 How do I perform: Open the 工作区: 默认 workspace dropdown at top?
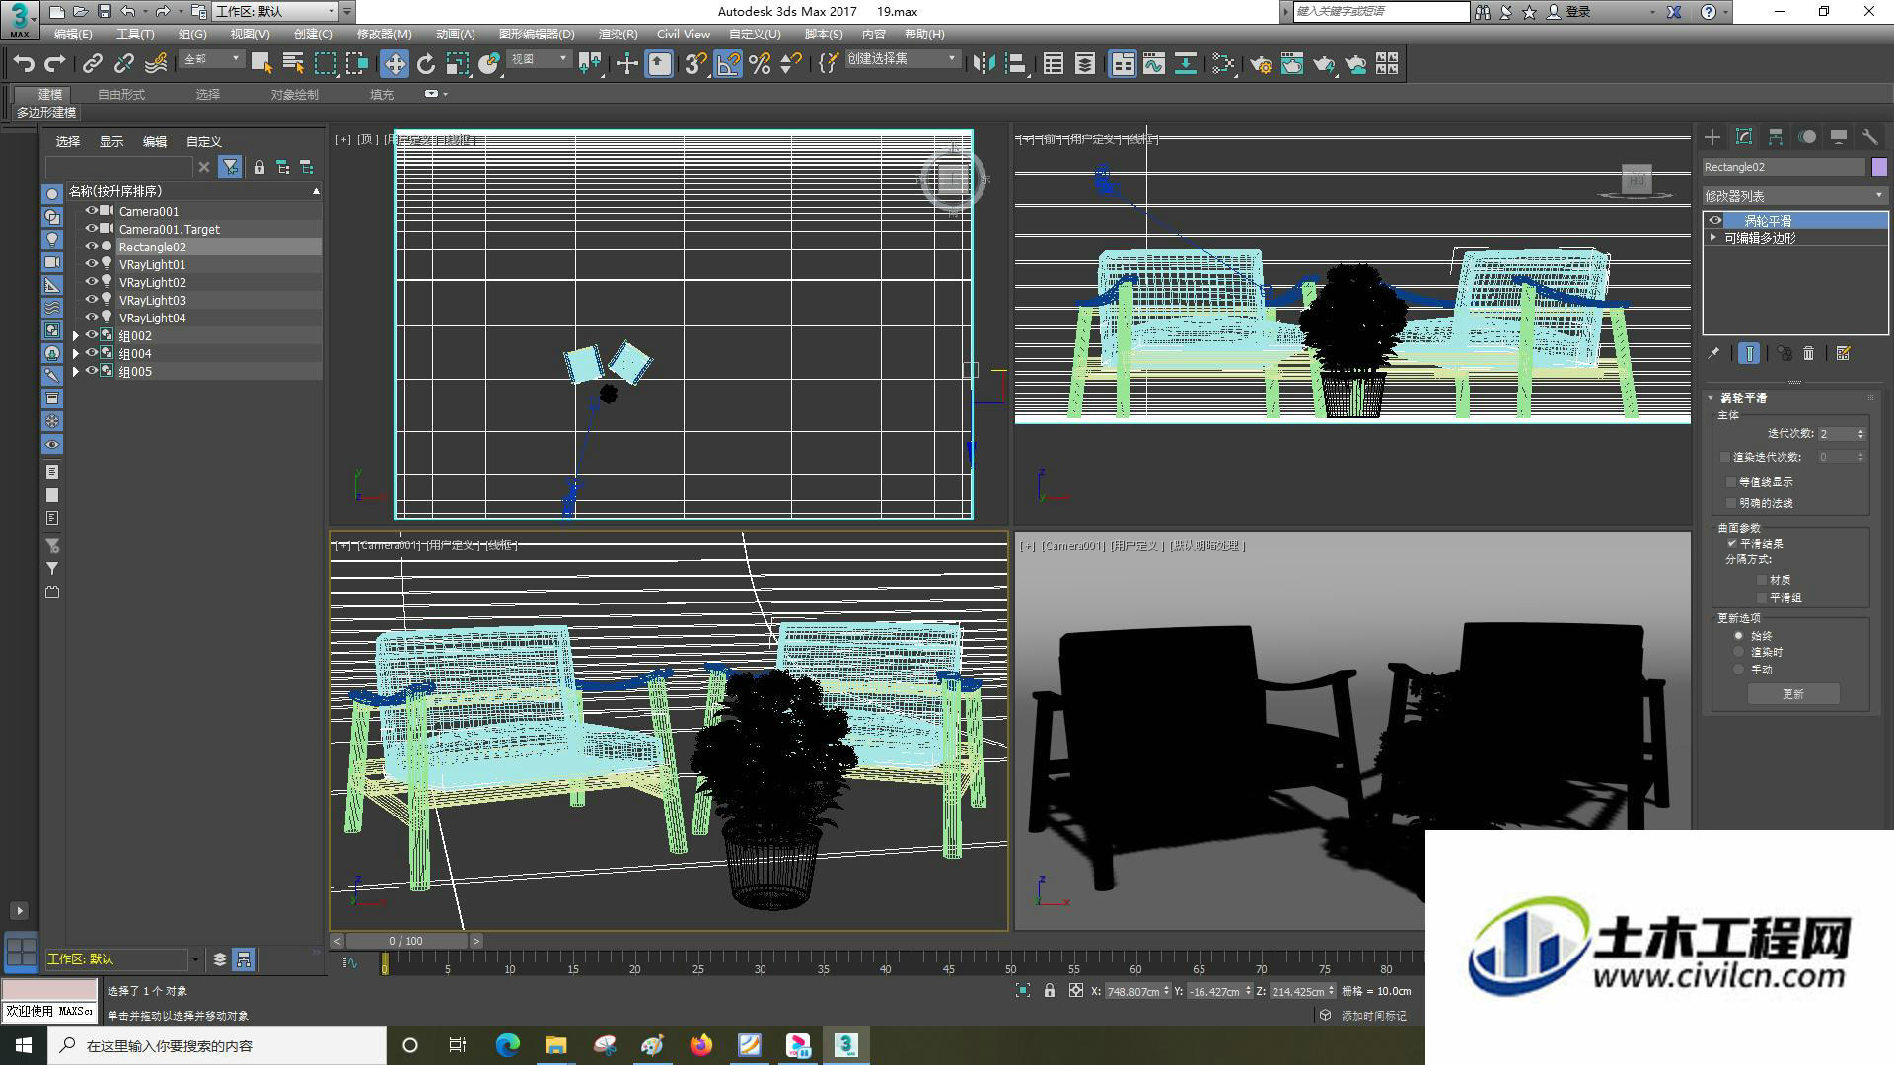tap(276, 11)
